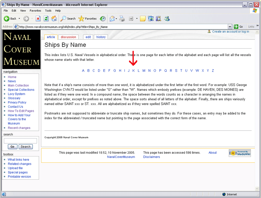Open the history tab of the article

[x=101, y=37]
